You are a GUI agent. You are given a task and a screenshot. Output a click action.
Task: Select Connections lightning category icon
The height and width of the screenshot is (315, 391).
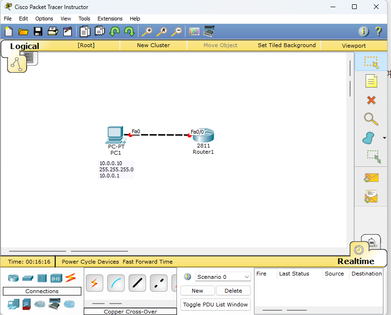click(x=70, y=278)
